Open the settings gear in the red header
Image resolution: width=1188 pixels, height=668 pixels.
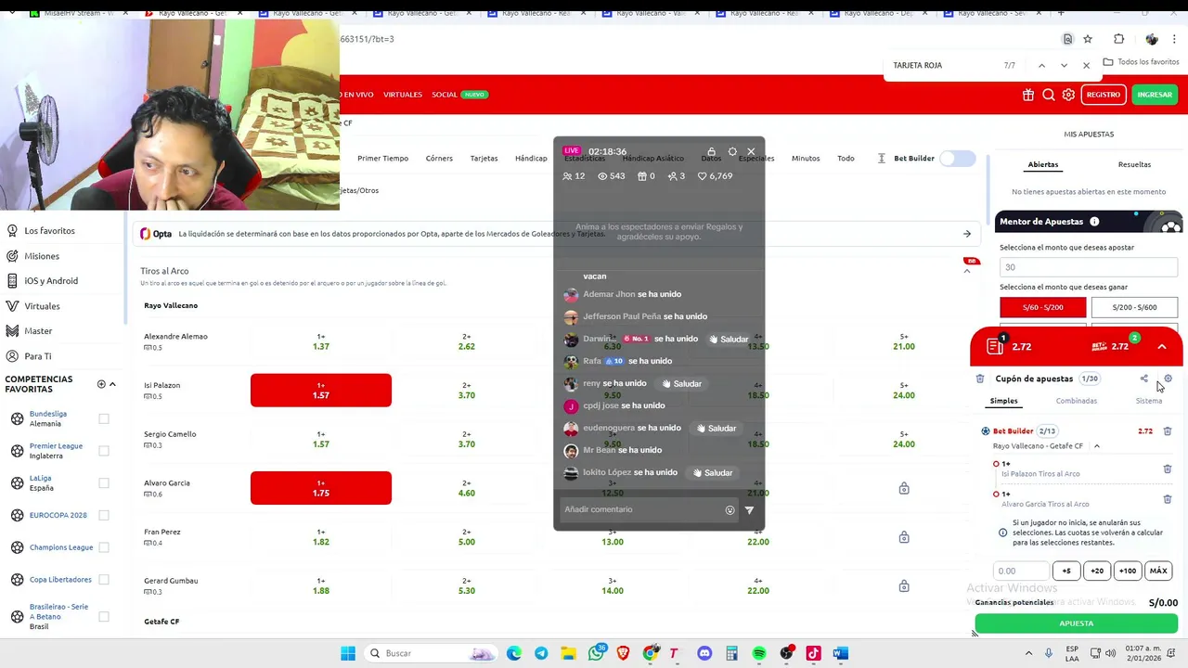coord(1068,95)
